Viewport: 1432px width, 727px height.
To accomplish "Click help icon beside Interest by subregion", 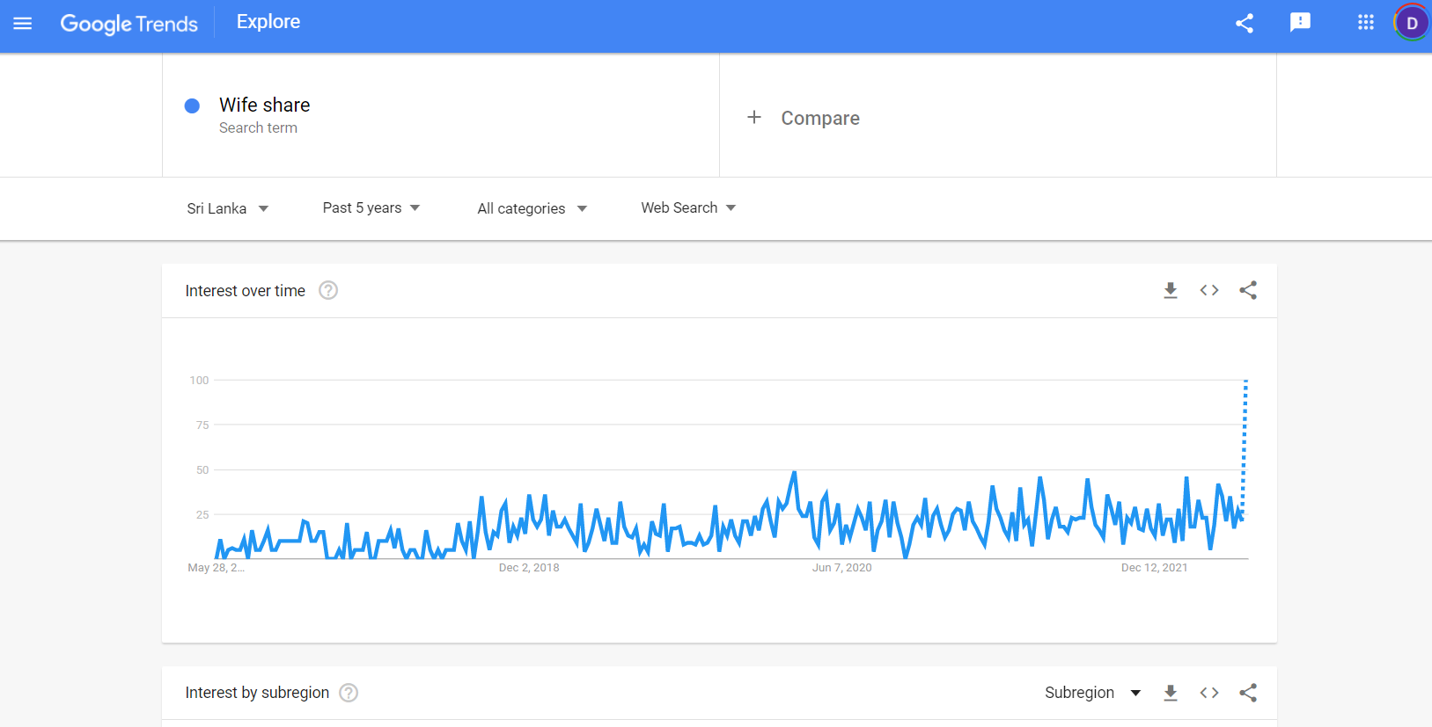I will coord(349,693).
